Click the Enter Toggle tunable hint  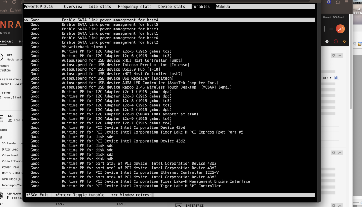click(x=80, y=195)
